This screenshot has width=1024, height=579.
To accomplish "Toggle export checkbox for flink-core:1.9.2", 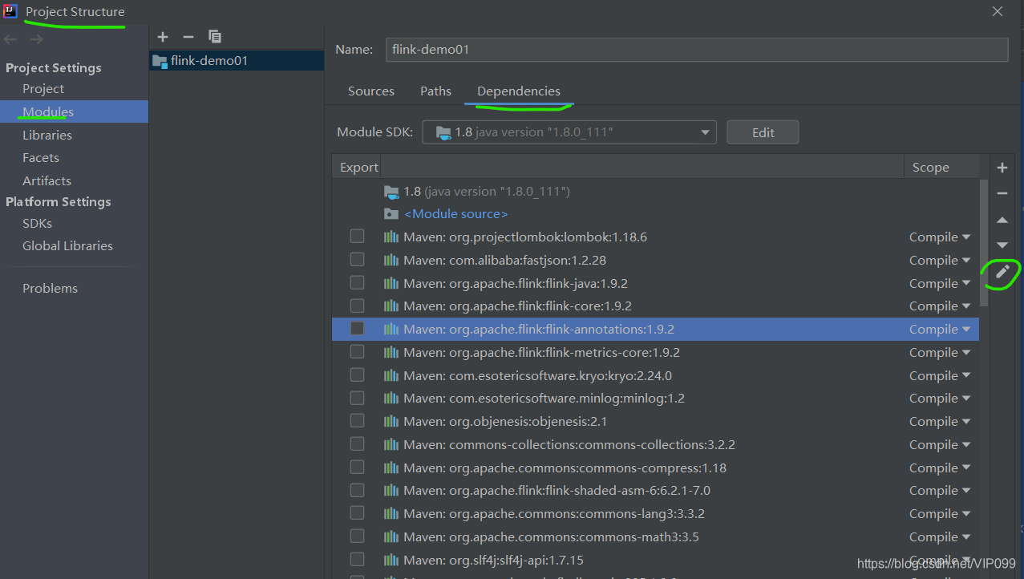I will coord(357,306).
